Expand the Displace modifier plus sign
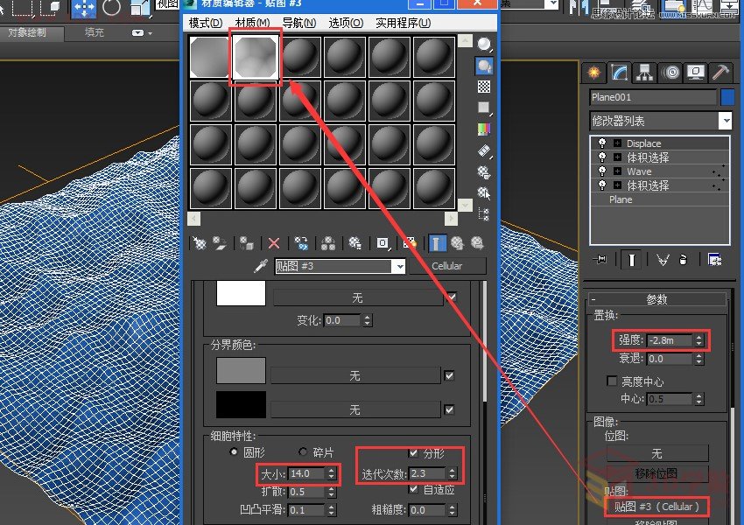 [x=617, y=143]
